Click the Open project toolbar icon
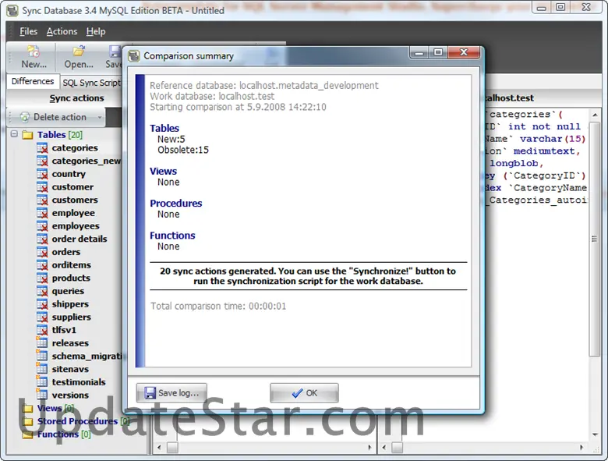Image resolution: width=608 pixels, height=461 pixels. [x=79, y=51]
